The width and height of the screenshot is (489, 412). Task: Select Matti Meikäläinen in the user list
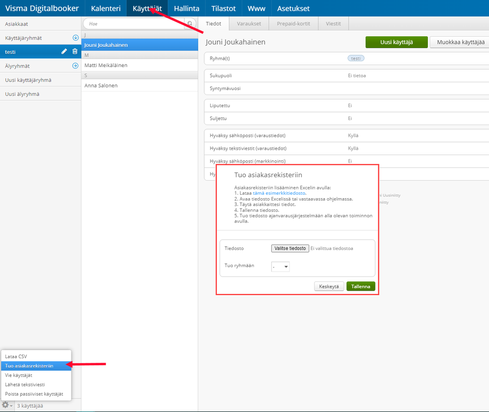(140, 65)
